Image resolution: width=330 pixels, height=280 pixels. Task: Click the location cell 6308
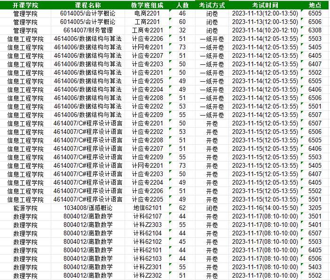pos(315,31)
